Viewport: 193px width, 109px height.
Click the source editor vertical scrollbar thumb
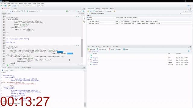[x=82, y=48]
